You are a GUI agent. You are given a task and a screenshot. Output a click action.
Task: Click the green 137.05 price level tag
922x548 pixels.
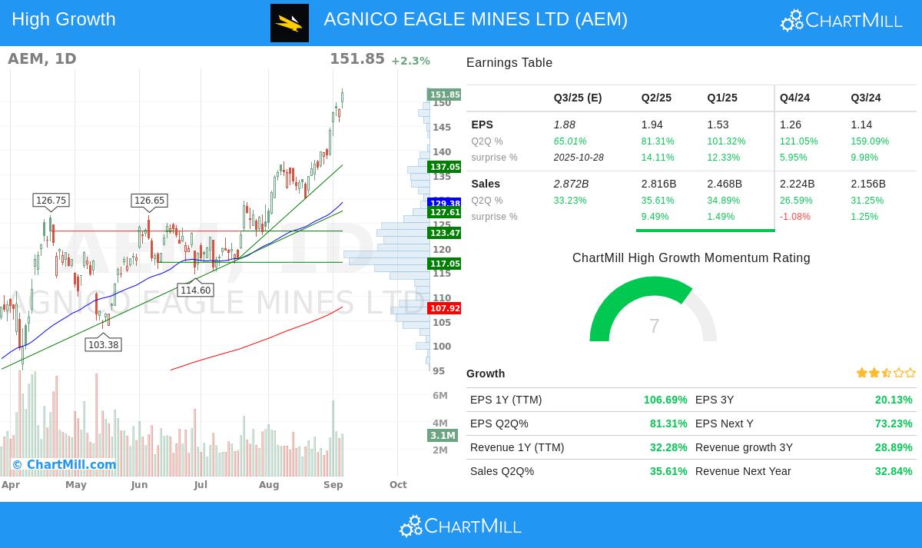coord(444,167)
